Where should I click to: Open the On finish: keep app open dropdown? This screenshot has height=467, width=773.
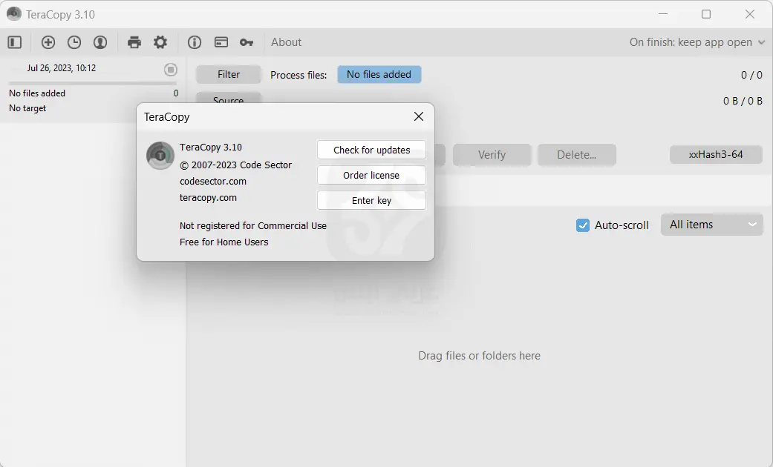point(697,42)
